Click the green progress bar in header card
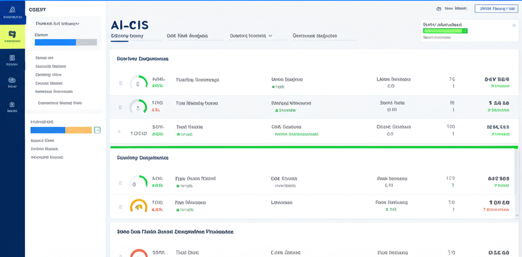Screen dimensions: 522x257 tap(445, 31)
